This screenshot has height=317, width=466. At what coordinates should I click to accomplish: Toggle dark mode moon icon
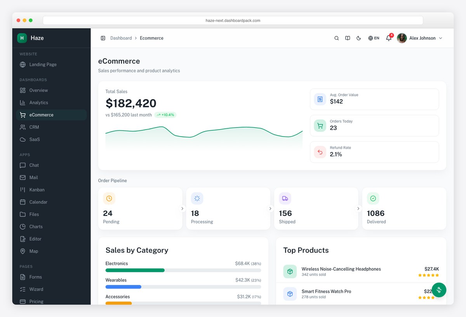[359, 38]
